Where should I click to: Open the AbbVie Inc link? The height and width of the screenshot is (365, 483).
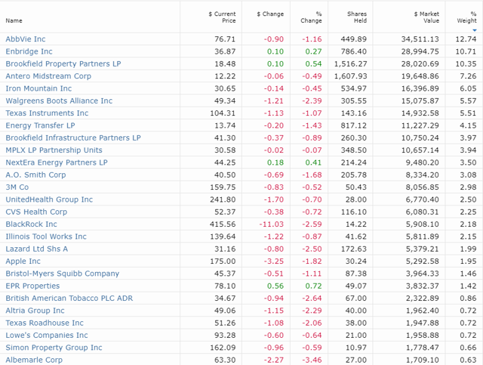26,39
